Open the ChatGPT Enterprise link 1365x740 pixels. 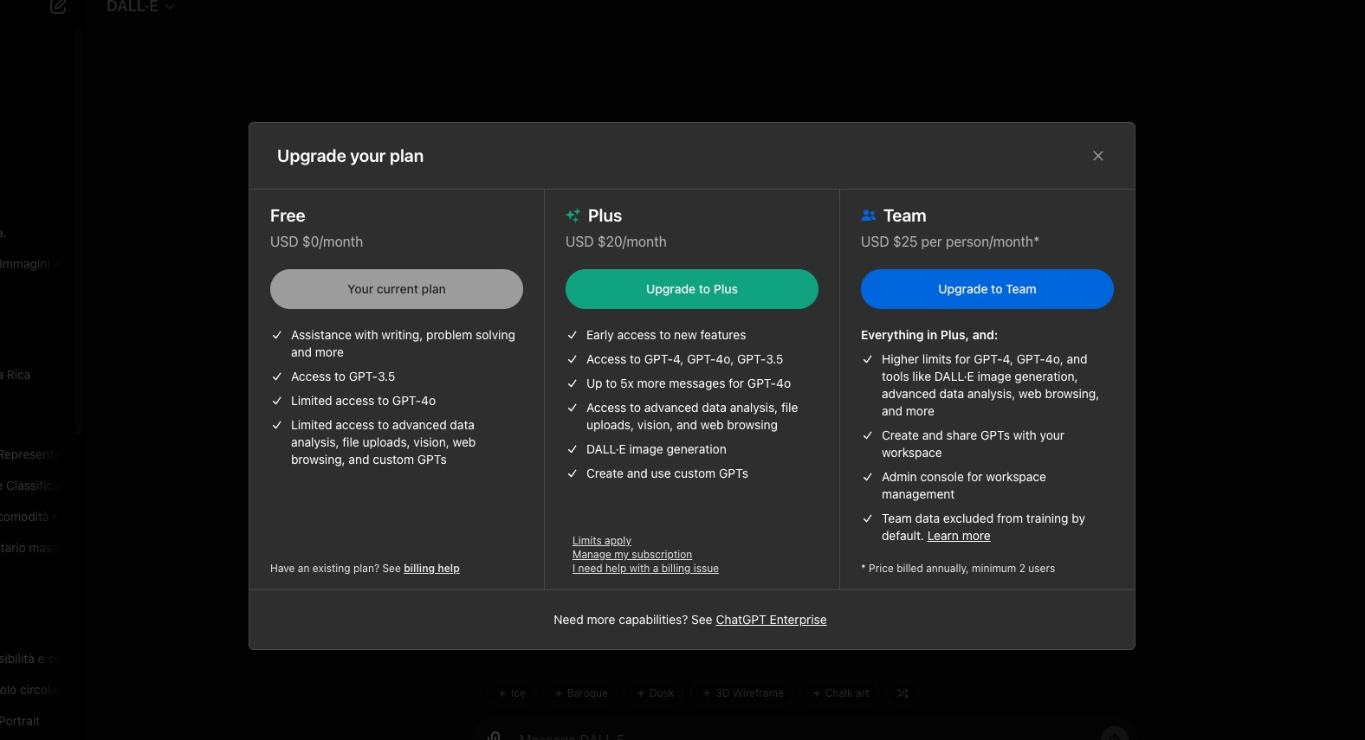(771, 620)
